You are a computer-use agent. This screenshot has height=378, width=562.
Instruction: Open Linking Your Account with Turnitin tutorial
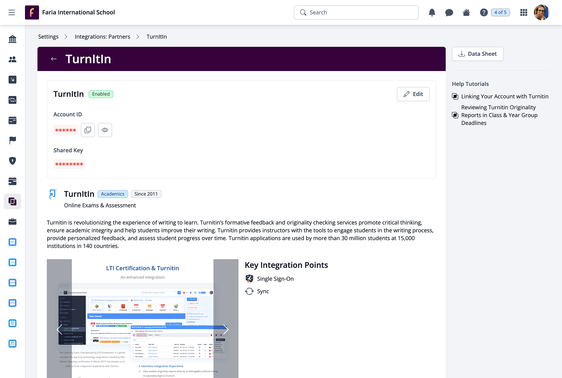point(504,96)
